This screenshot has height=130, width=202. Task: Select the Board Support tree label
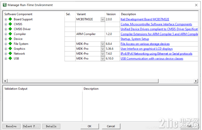[x=23, y=19]
